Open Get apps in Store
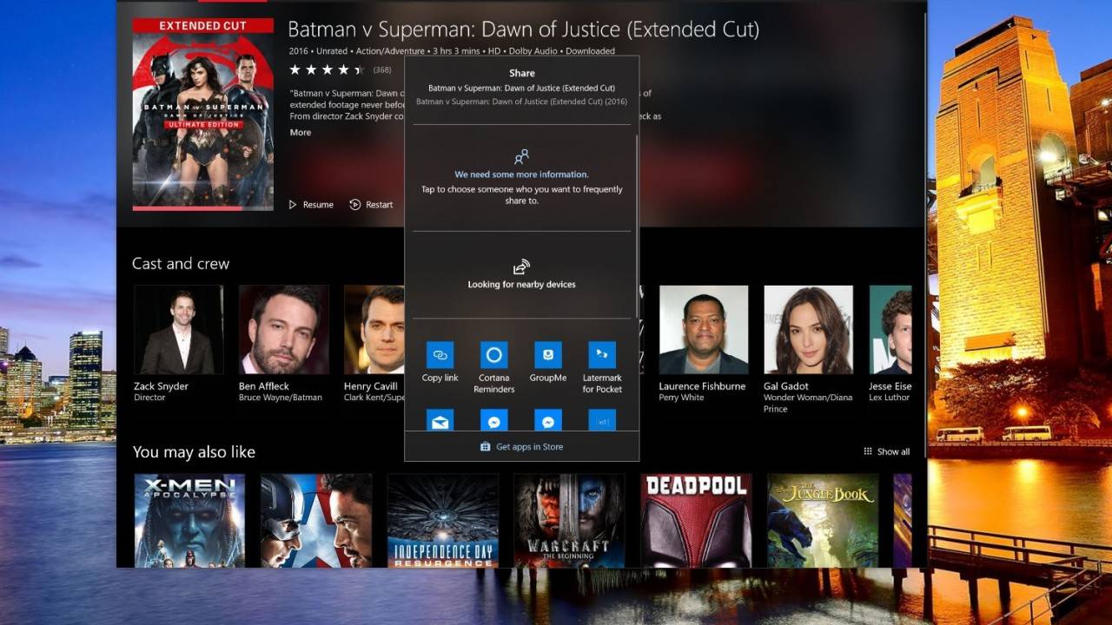This screenshot has width=1112, height=625. (521, 446)
